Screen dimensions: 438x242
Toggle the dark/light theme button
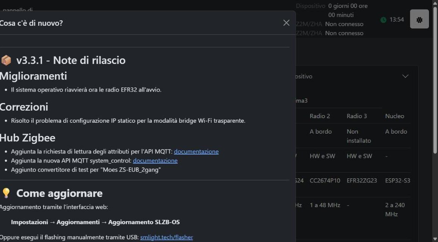419,19
